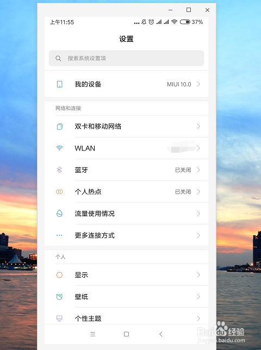
Task: Click the three-dot more connections icon
Action: (59, 235)
